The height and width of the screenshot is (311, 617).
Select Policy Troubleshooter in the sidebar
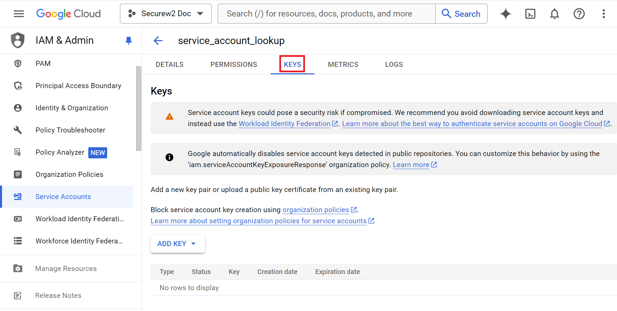click(70, 130)
